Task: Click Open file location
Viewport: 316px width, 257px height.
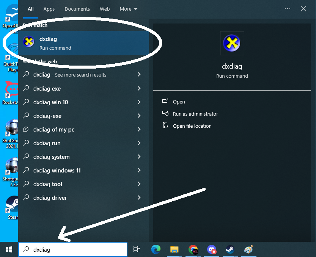Action: (x=192, y=126)
